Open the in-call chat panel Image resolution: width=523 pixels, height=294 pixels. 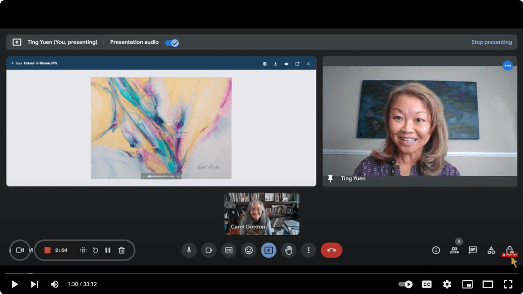coord(473,250)
